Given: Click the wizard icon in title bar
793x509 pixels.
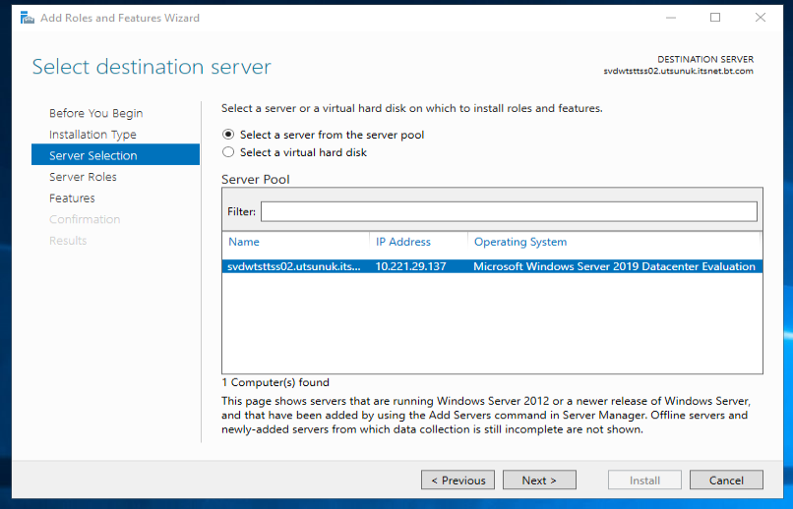Looking at the screenshot, I should tap(27, 18).
